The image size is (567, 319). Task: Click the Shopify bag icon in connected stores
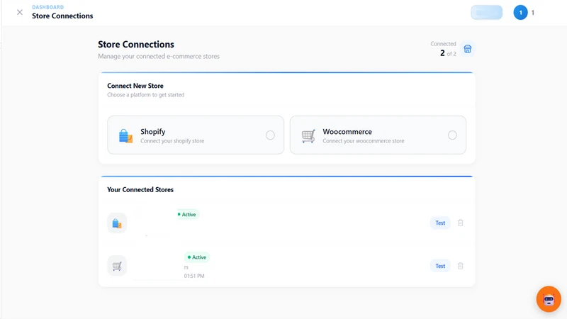(117, 223)
